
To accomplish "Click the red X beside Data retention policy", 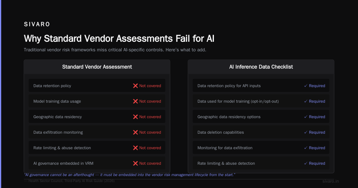I will click(x=135, y=86).
